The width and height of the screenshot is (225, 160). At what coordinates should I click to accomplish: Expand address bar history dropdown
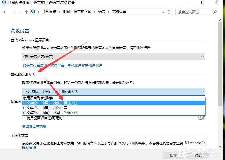click(x=163, y=12)
